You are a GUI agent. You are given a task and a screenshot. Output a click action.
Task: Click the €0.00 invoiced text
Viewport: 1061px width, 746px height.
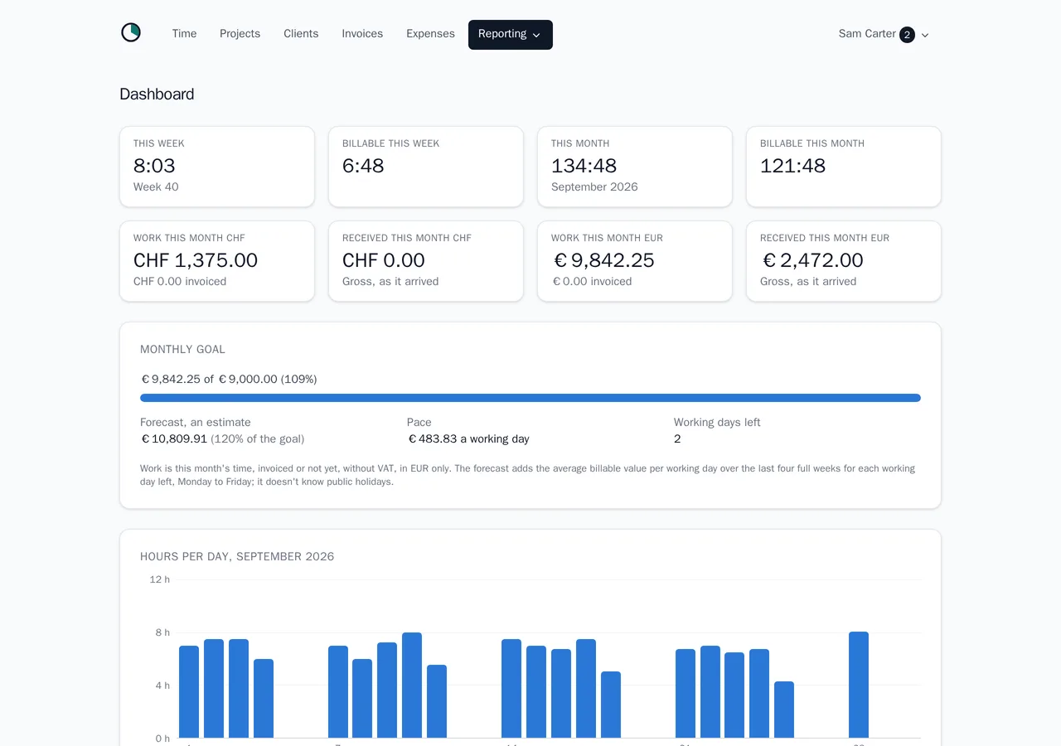click(592, 282)
